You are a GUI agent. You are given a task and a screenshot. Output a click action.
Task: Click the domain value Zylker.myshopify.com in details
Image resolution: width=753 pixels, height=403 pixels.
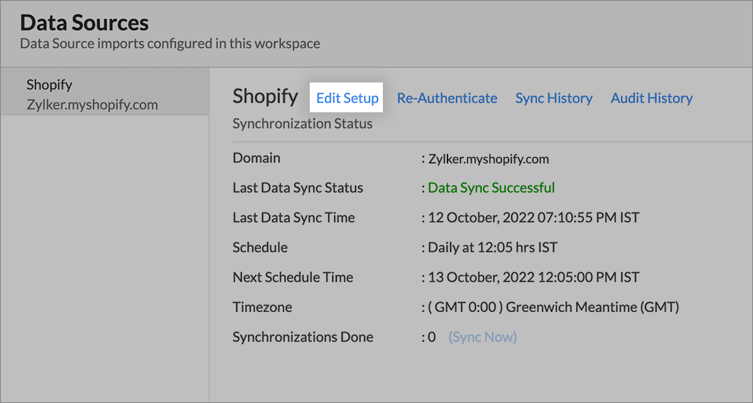tap(489, 158)
